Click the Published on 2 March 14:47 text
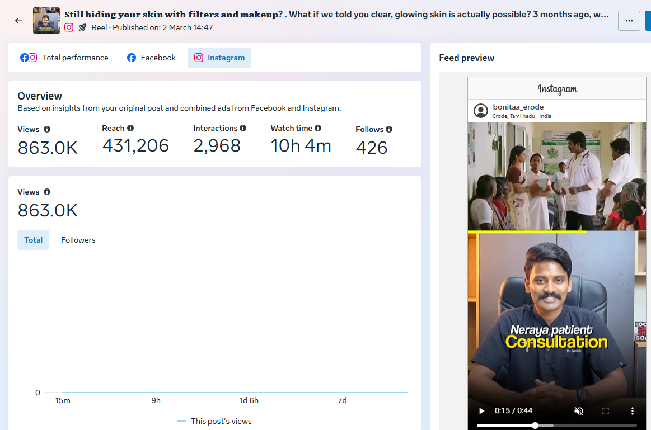The width and height of the screenshot is (651, 430). [x=163, y=27]
